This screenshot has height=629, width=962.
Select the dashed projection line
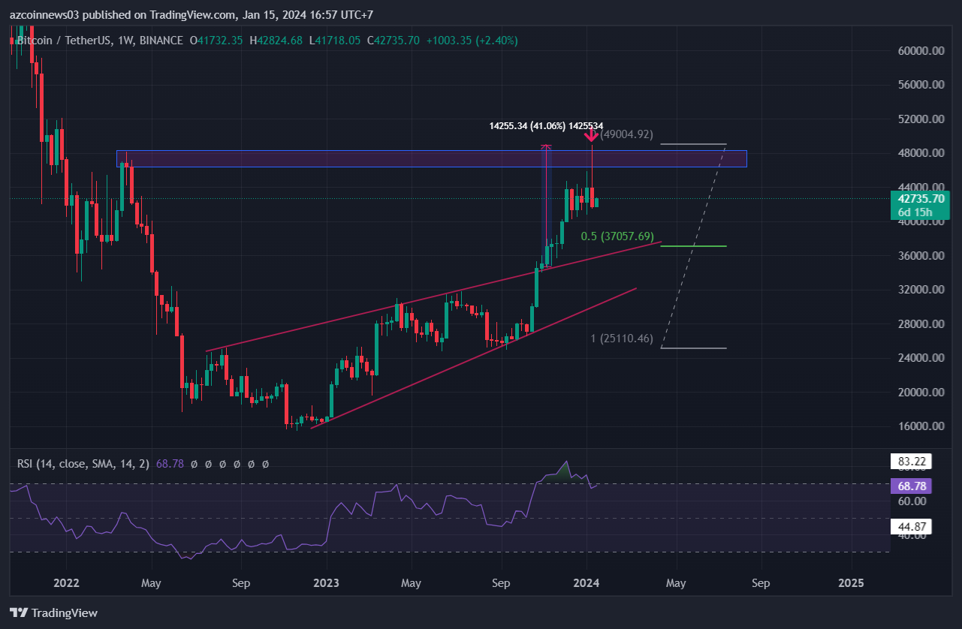pyautogui.click(x=694, y=246)
